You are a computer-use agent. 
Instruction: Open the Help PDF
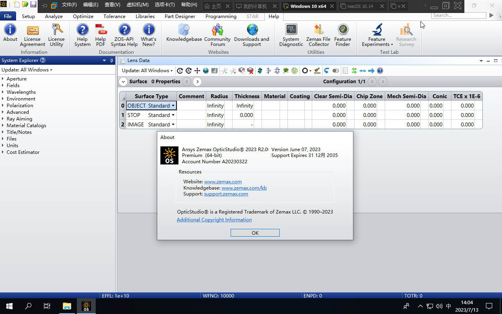tap(101, 35)
